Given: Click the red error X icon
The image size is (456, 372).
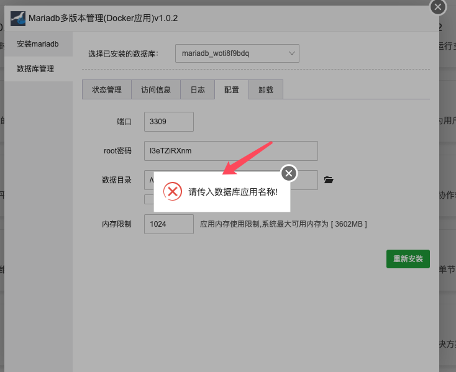Looking at the screenshot, I should pyautogui.click(x=173, y=191).
